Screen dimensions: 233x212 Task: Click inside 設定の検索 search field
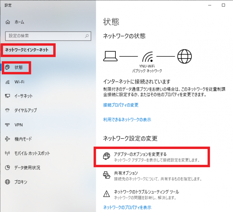[48, 36]
